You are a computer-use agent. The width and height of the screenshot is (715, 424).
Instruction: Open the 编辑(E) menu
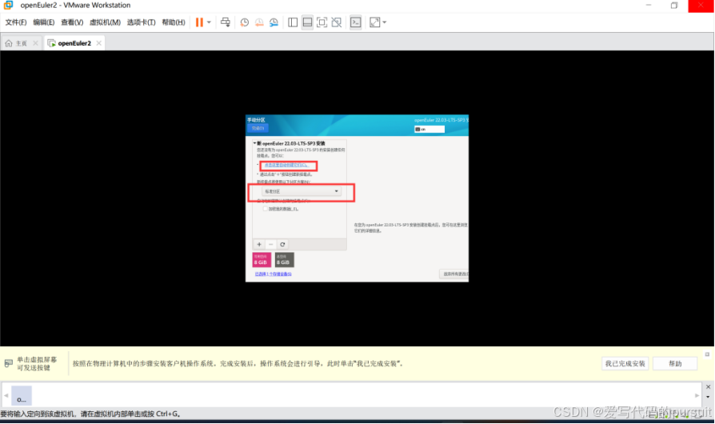(x=44, y=22)
